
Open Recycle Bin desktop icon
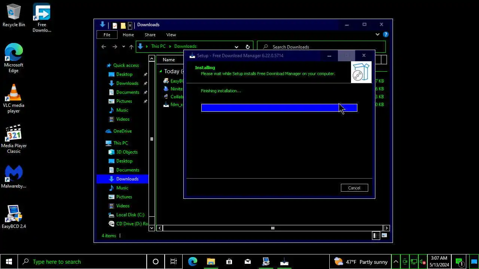pyautogui.click(x=14, y=16)
